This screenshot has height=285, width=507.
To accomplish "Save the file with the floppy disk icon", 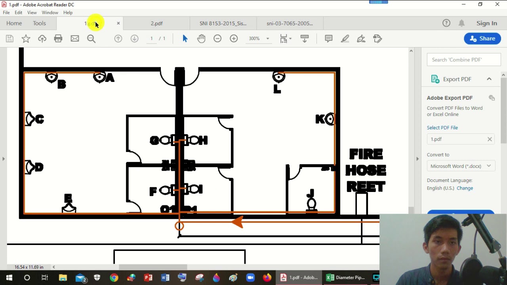I will [10, 38].
